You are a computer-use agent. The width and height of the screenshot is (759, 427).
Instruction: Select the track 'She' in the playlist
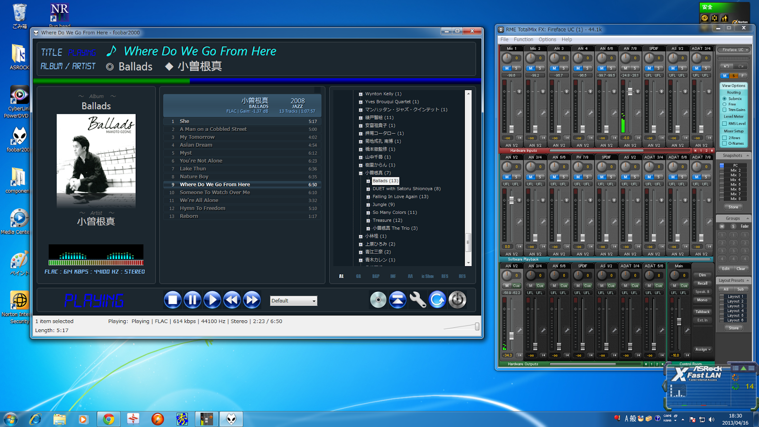242,121
